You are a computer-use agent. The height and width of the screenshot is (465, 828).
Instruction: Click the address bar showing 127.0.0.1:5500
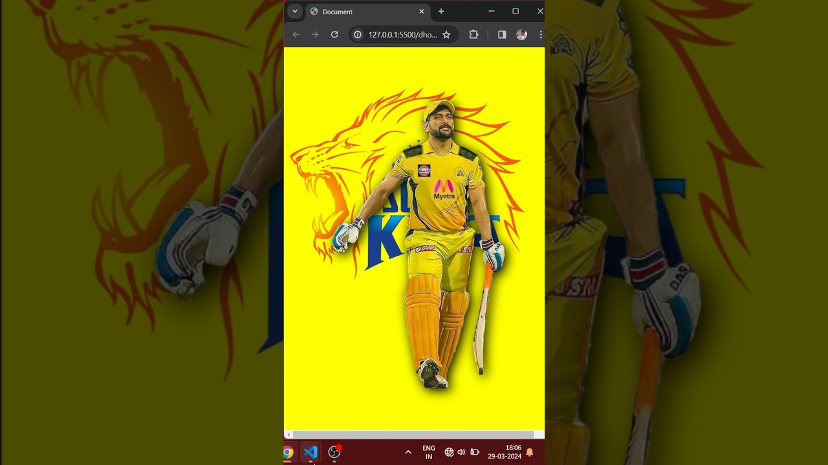click(402, 35)
